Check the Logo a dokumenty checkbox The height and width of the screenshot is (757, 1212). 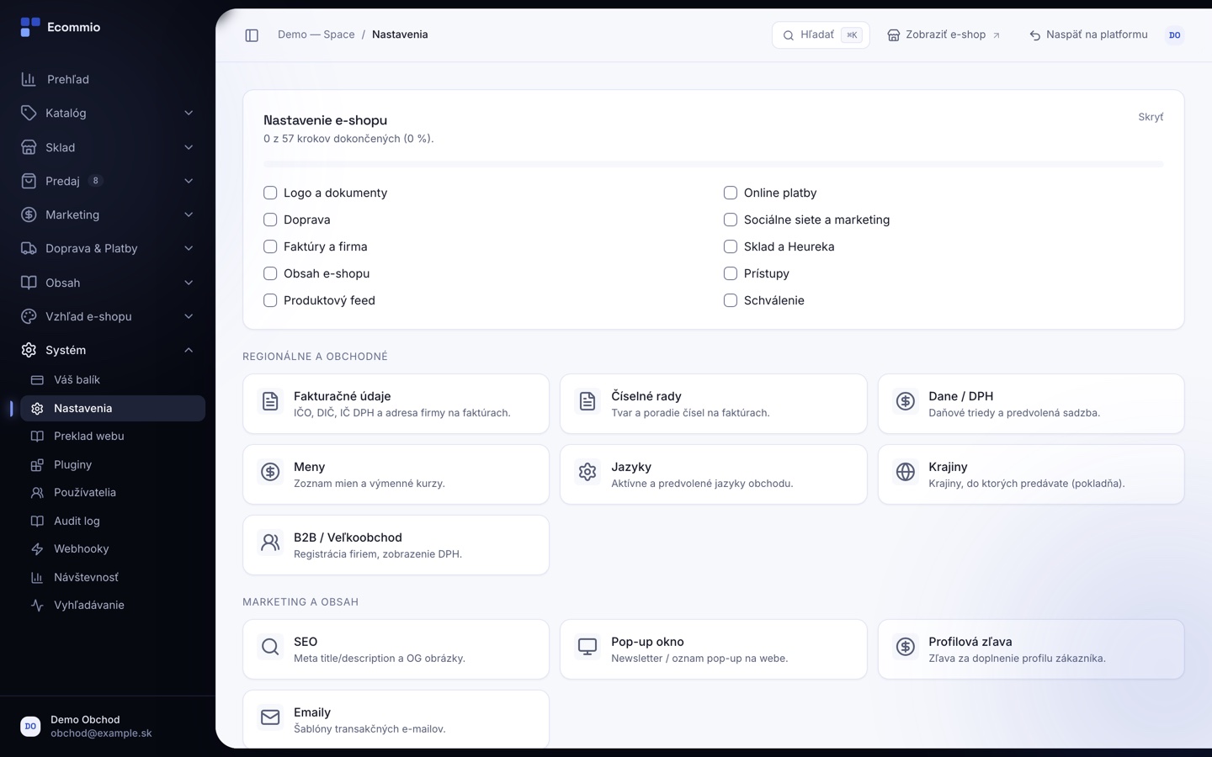270,193
